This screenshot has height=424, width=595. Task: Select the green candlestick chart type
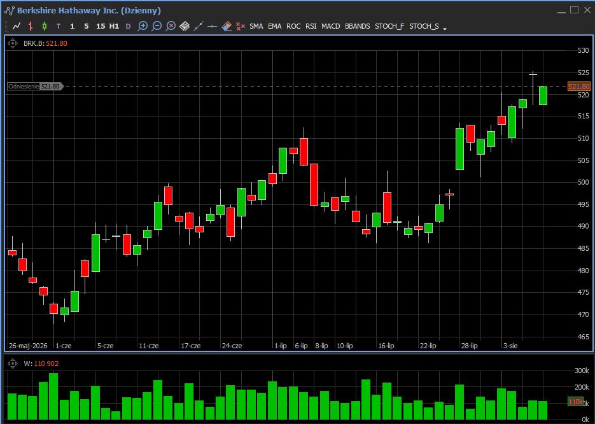click(45, 26)
